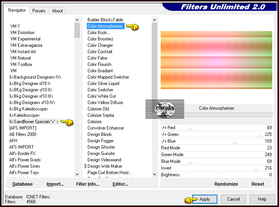Image resolution: width=279 pixels, height=207 pixels.
Task: Click down arrow of filter list scrollbar
Action: point(155,174)
